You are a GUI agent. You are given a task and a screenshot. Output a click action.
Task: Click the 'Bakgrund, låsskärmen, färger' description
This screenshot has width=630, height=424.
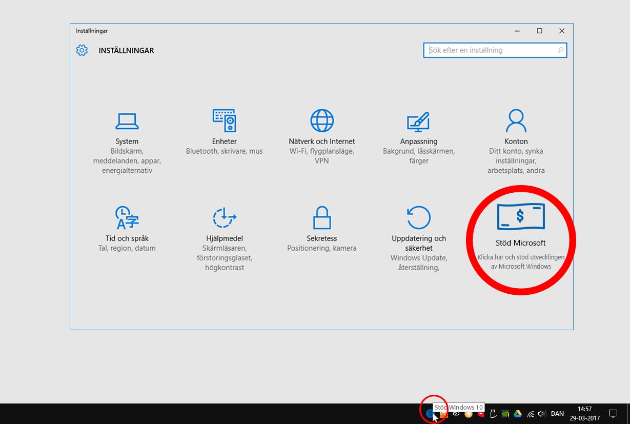point(419,156)
